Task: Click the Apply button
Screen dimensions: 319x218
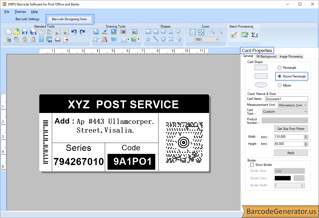Action: 291,153
